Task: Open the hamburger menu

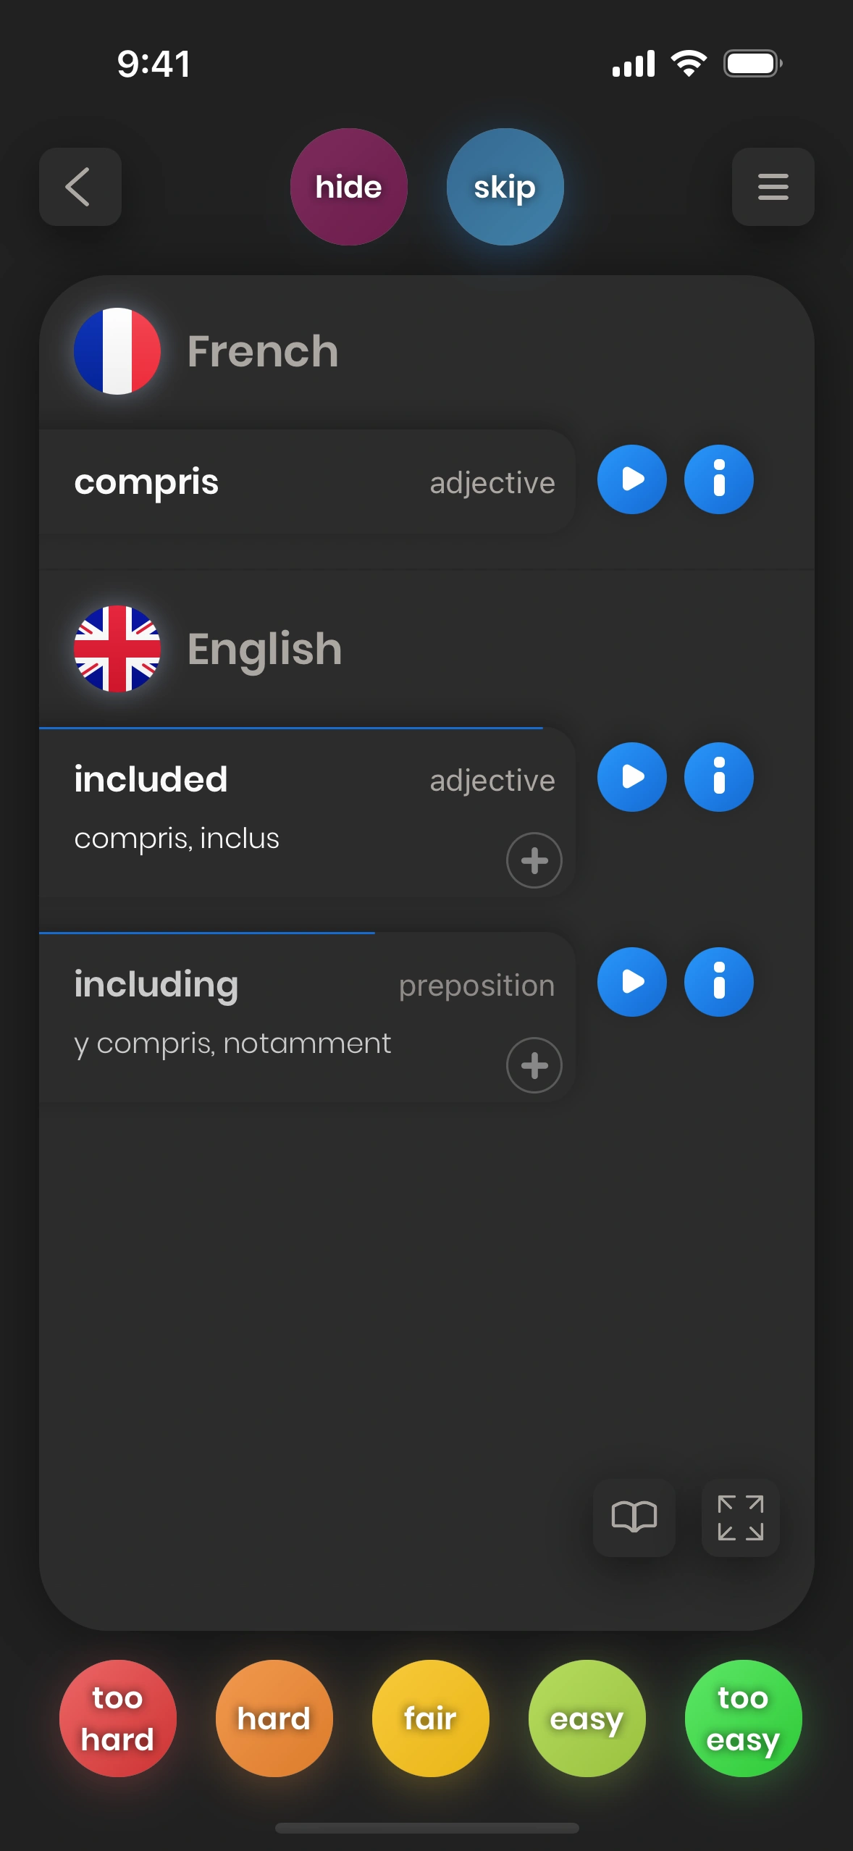Action: coord(773,187)
